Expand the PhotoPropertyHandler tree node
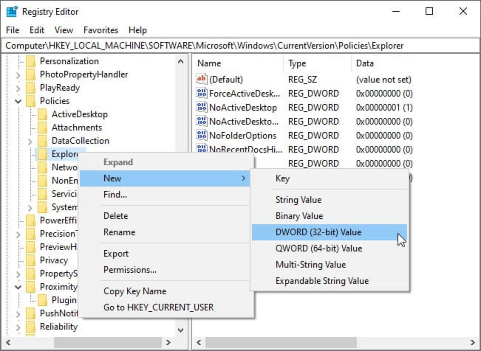This screenshot has height=351, width=481. [18, 75]
